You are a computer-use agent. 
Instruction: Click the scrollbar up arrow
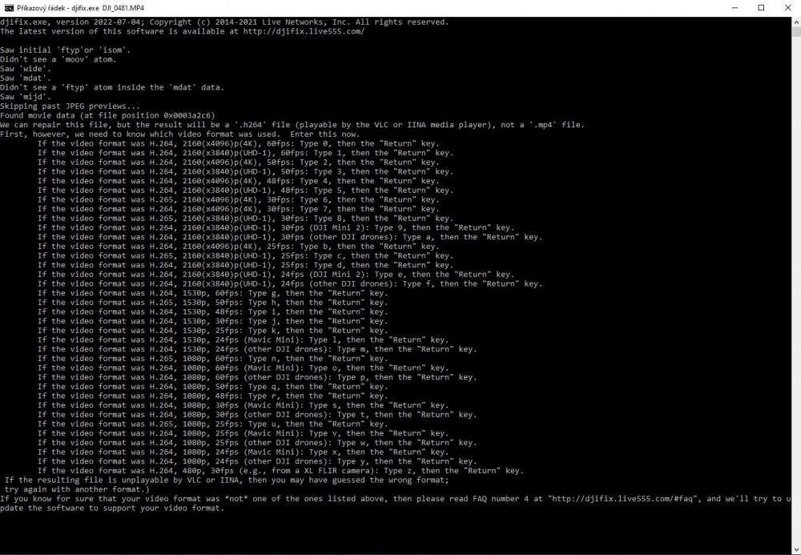[796, 21]
